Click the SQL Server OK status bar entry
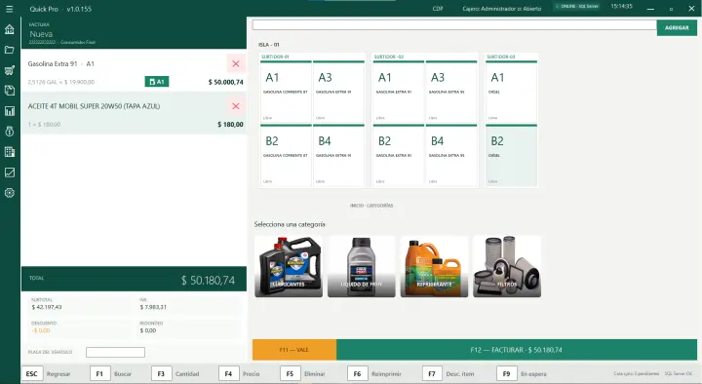 click(679, 373)
